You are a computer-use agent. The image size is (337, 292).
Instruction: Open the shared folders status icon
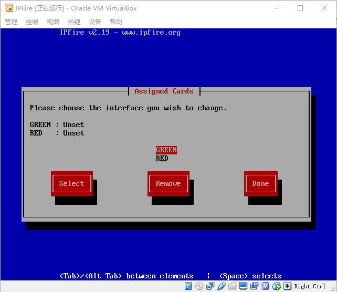click(232, 286)
